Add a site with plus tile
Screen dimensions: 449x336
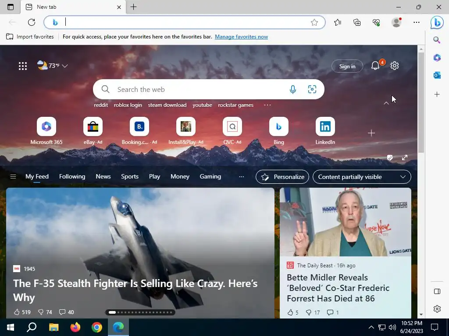(371, 133)
